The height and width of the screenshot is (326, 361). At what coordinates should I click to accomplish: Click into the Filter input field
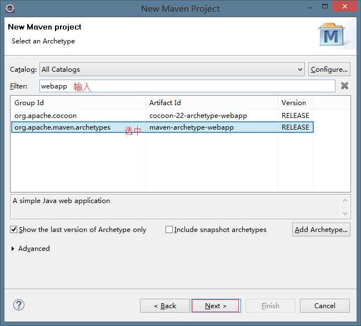(x=187, y=86)
